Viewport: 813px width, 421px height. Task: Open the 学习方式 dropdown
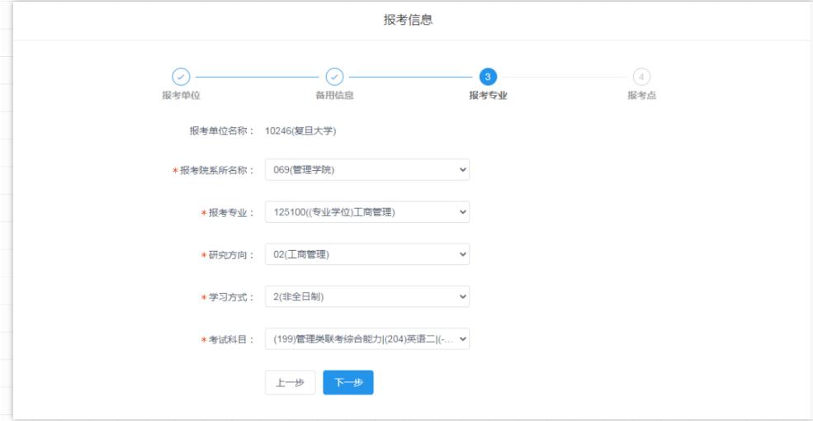tap(367, 296)
